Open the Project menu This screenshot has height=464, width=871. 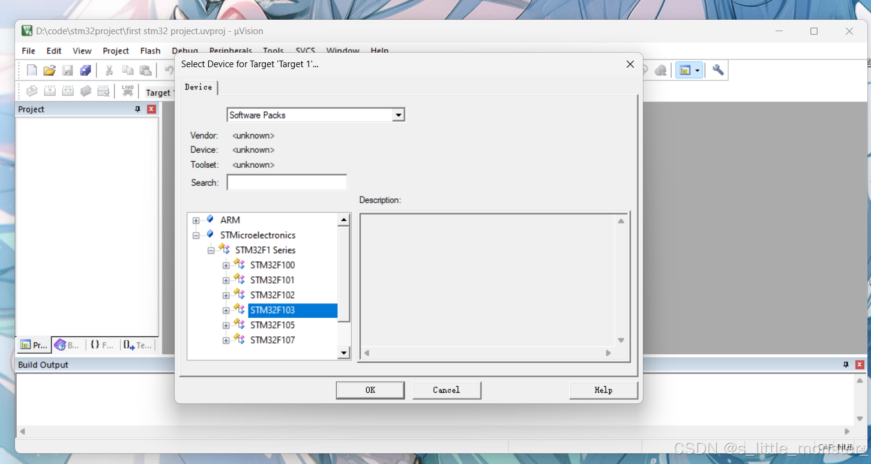pos(116,51)
